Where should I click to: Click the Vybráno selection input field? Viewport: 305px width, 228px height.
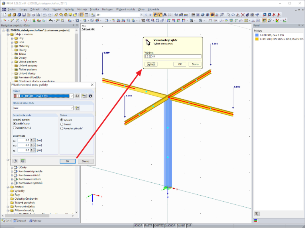coord(173,56)
